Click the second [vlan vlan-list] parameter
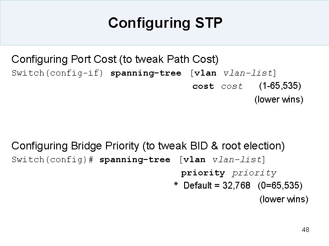This screenshot has width=329, height=246. coord(223,160)
